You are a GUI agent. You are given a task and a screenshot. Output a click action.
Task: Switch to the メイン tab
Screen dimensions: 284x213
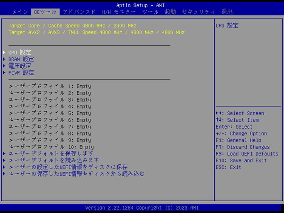click(20, 12)
